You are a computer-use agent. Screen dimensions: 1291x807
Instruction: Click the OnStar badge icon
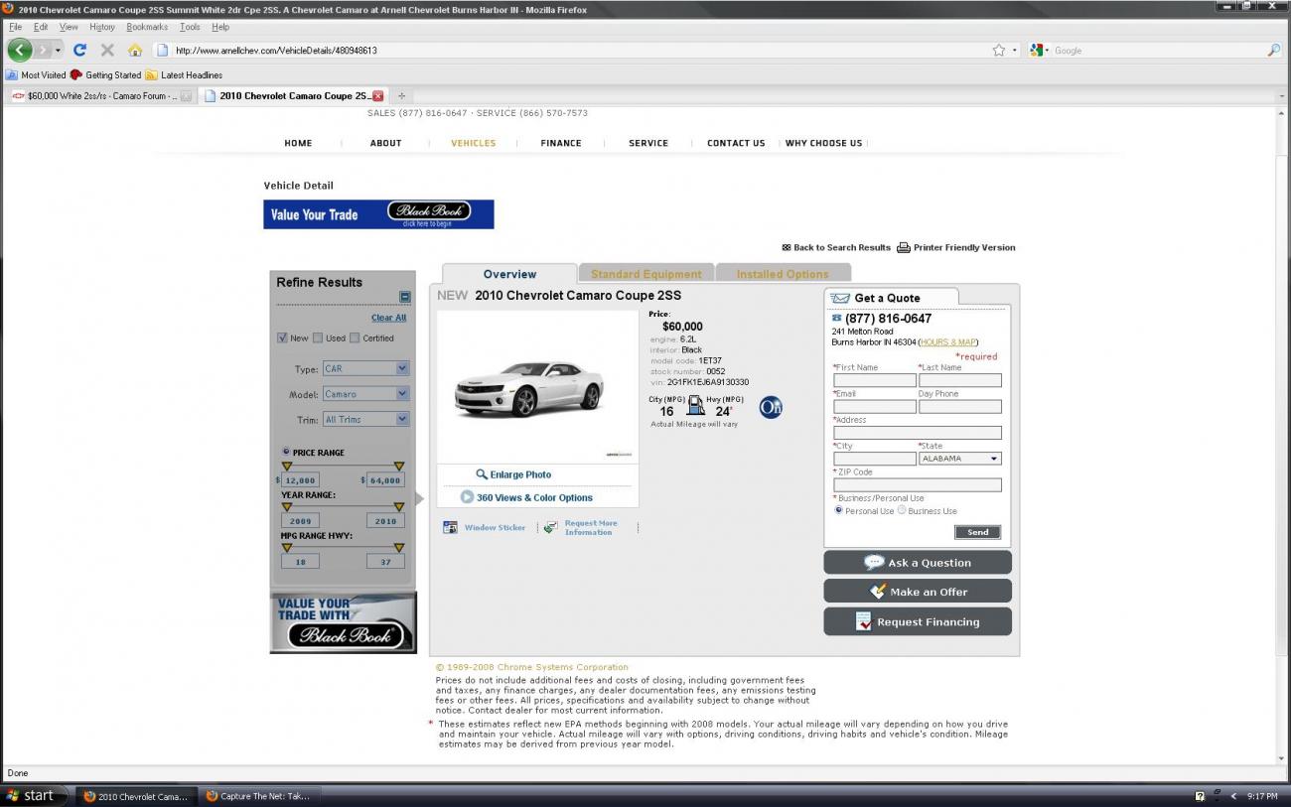coord(771,407)
